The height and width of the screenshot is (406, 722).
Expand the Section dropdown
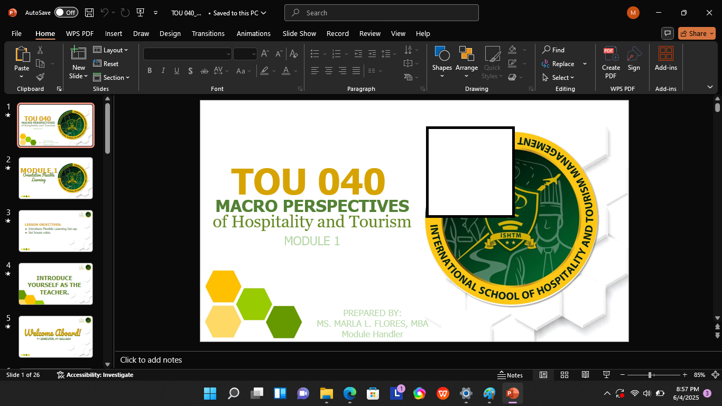[112, 77]
